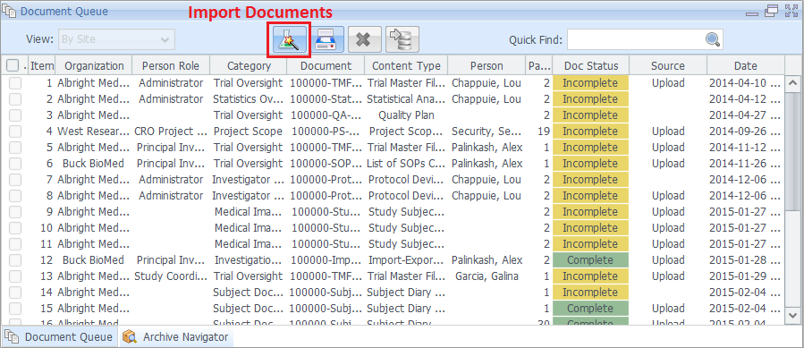Check the box for item 12

[15, 260]
